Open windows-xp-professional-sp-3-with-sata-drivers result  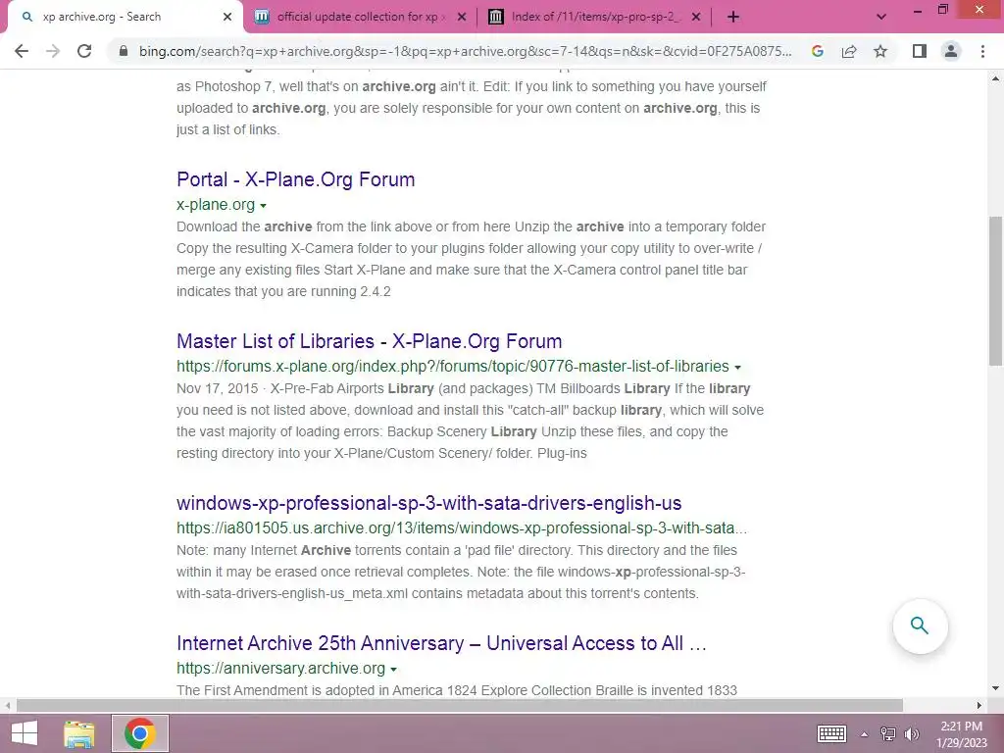[429, 503]
